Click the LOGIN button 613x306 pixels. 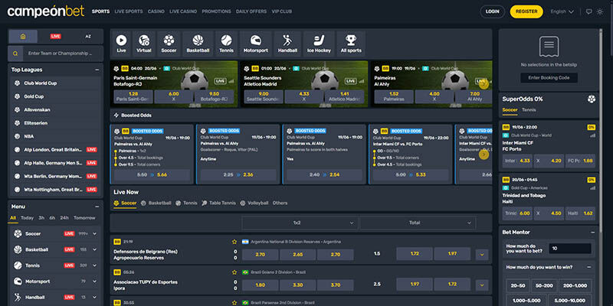[x=492, y=11]
